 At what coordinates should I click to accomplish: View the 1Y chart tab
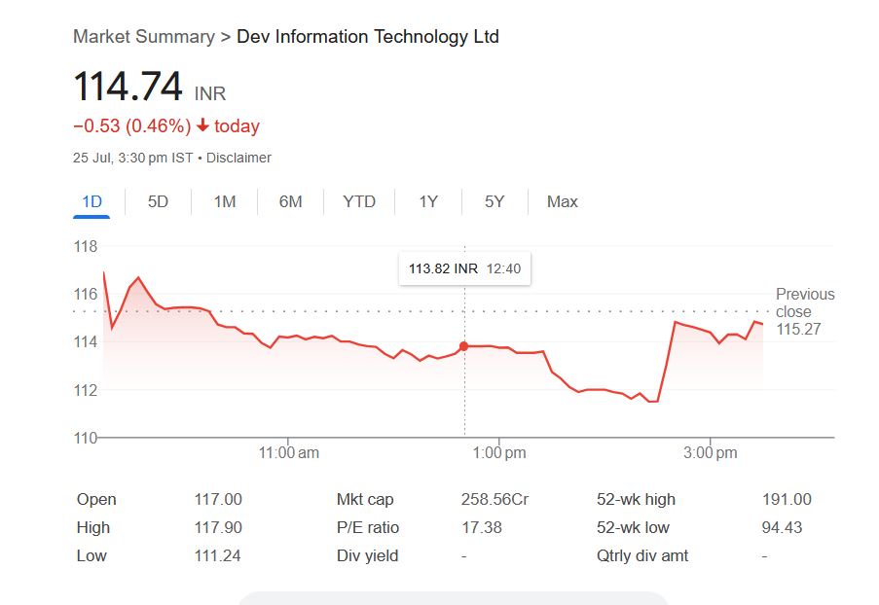pyautogui.click(x=428, y=201)
